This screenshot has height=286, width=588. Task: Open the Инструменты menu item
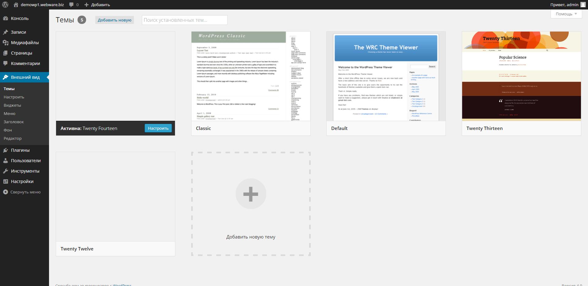tap(25, 171)
